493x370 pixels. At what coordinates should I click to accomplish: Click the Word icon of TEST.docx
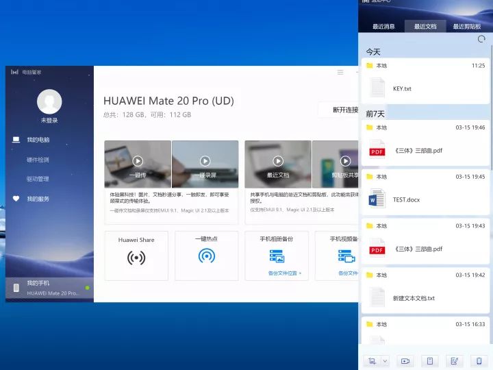click(377, 199)
